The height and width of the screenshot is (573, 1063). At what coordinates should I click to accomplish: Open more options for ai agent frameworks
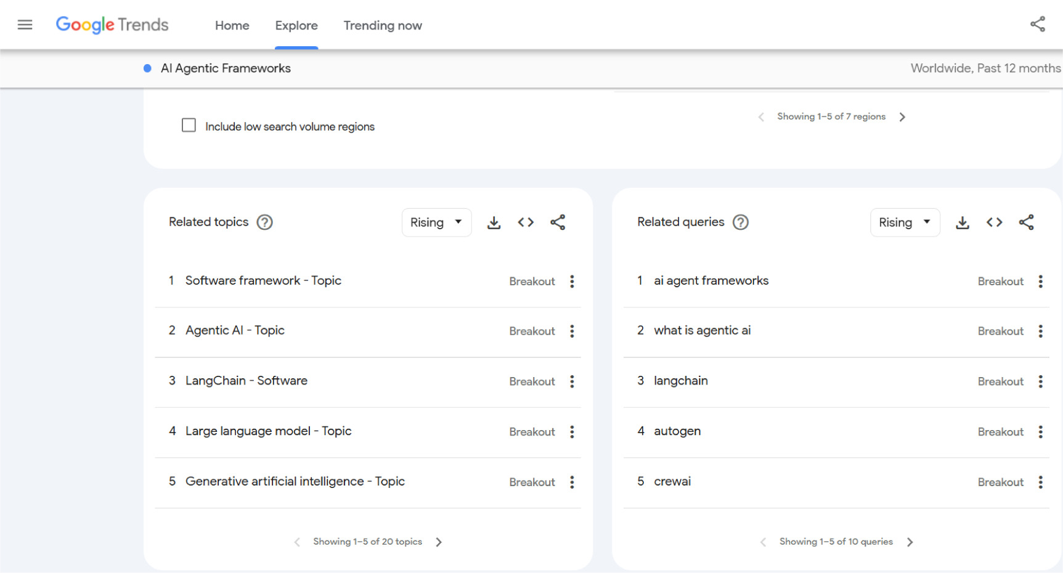point(1041,282)
